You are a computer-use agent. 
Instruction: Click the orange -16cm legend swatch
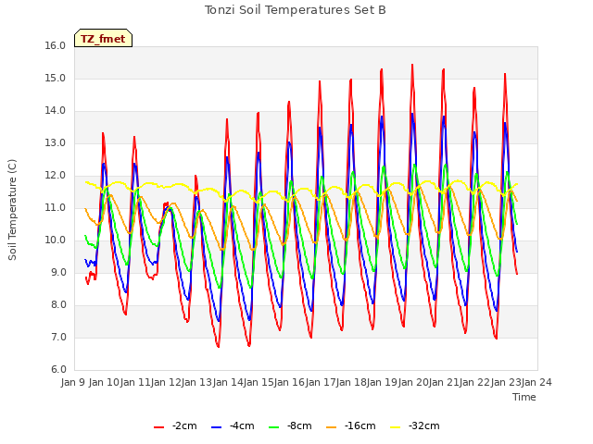click(332, 427)
